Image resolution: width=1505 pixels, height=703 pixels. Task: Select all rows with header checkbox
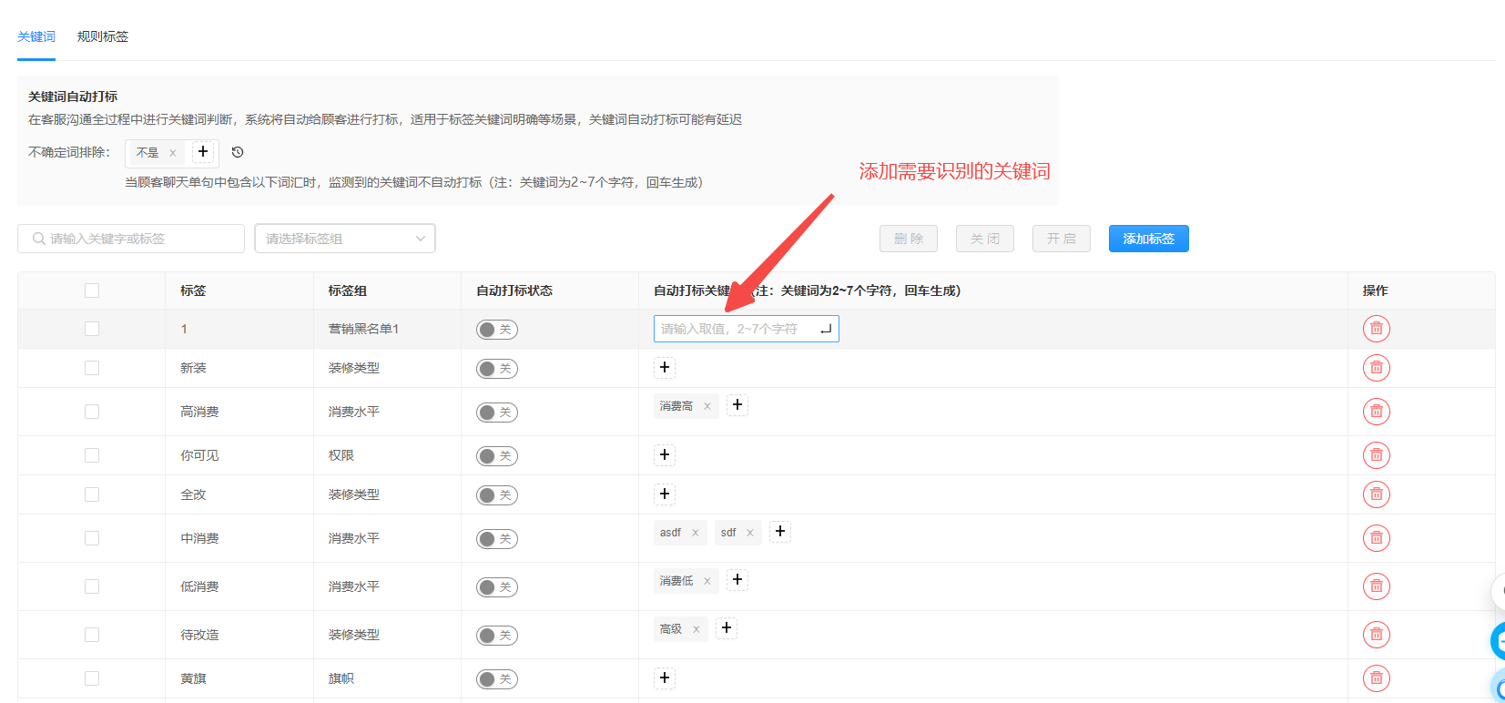pyautogui.click(x=92, y=290)
